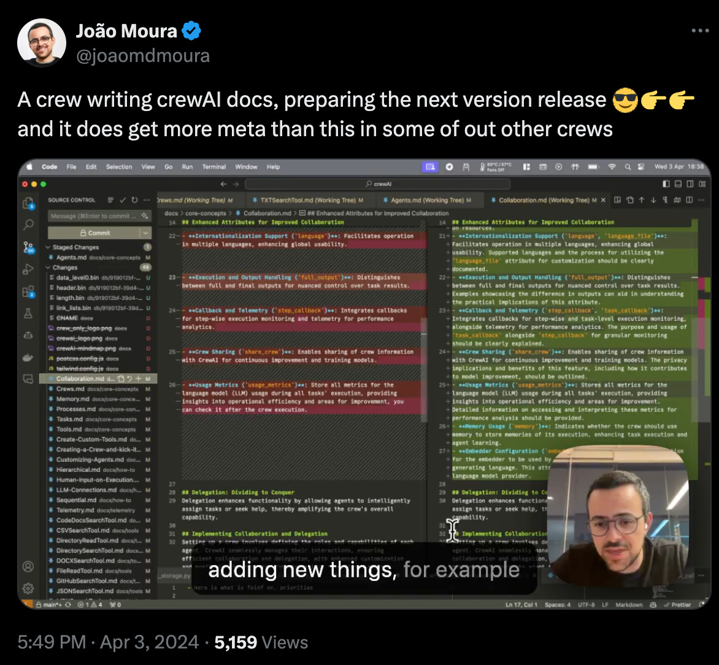Open the Explorer icon in activity bar
The width and height of the screenshot is (719, 665).
point(28,202)
